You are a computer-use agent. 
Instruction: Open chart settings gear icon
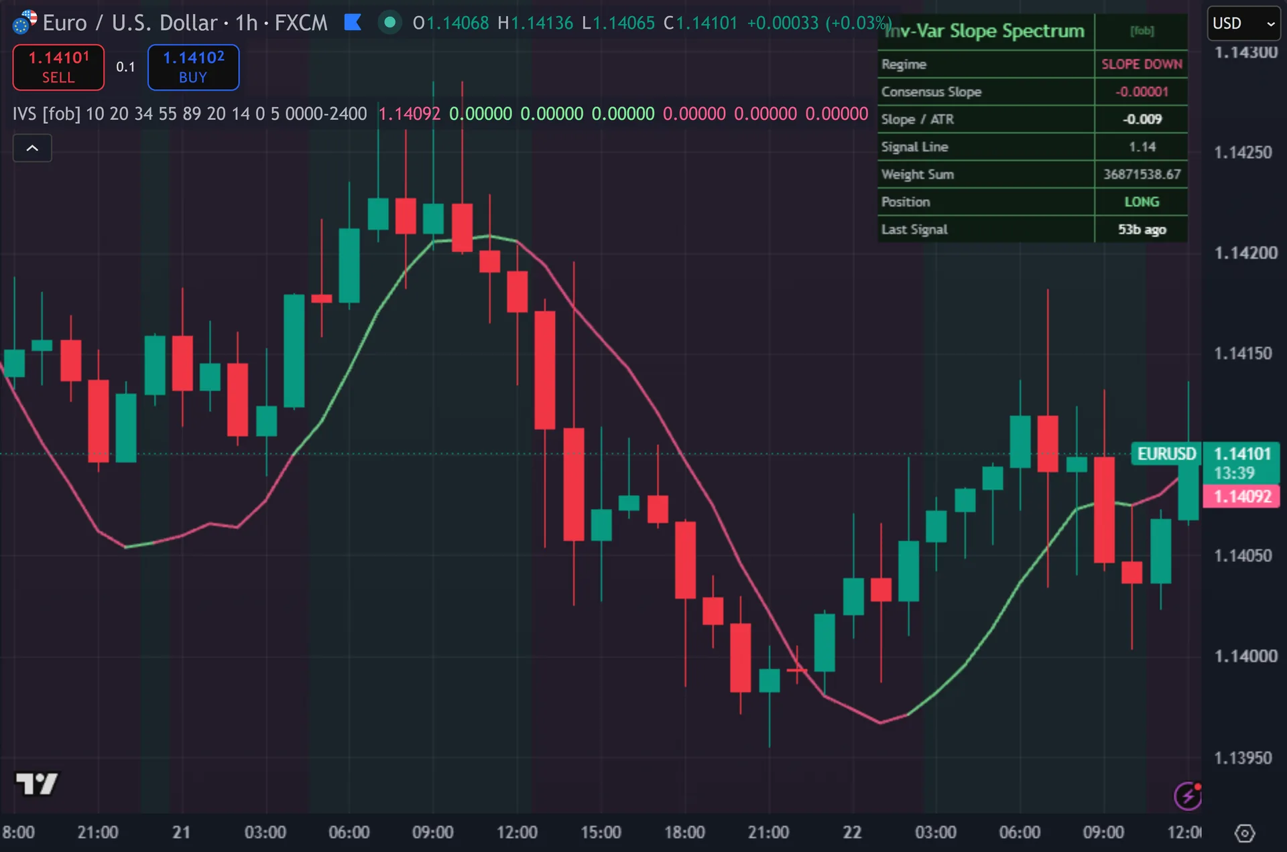(x=1244, y=833)
